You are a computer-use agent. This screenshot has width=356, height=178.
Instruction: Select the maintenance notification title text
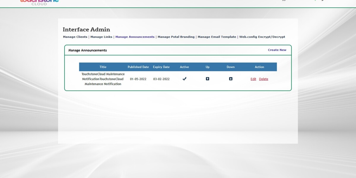pos(103,79)
